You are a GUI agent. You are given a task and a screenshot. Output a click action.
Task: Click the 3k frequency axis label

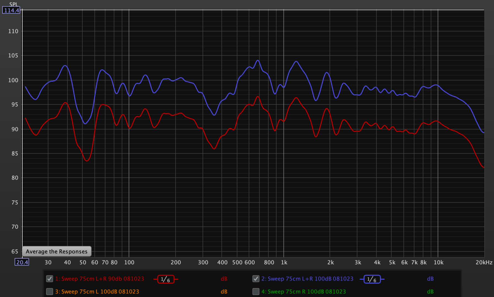tap(358, 262)
